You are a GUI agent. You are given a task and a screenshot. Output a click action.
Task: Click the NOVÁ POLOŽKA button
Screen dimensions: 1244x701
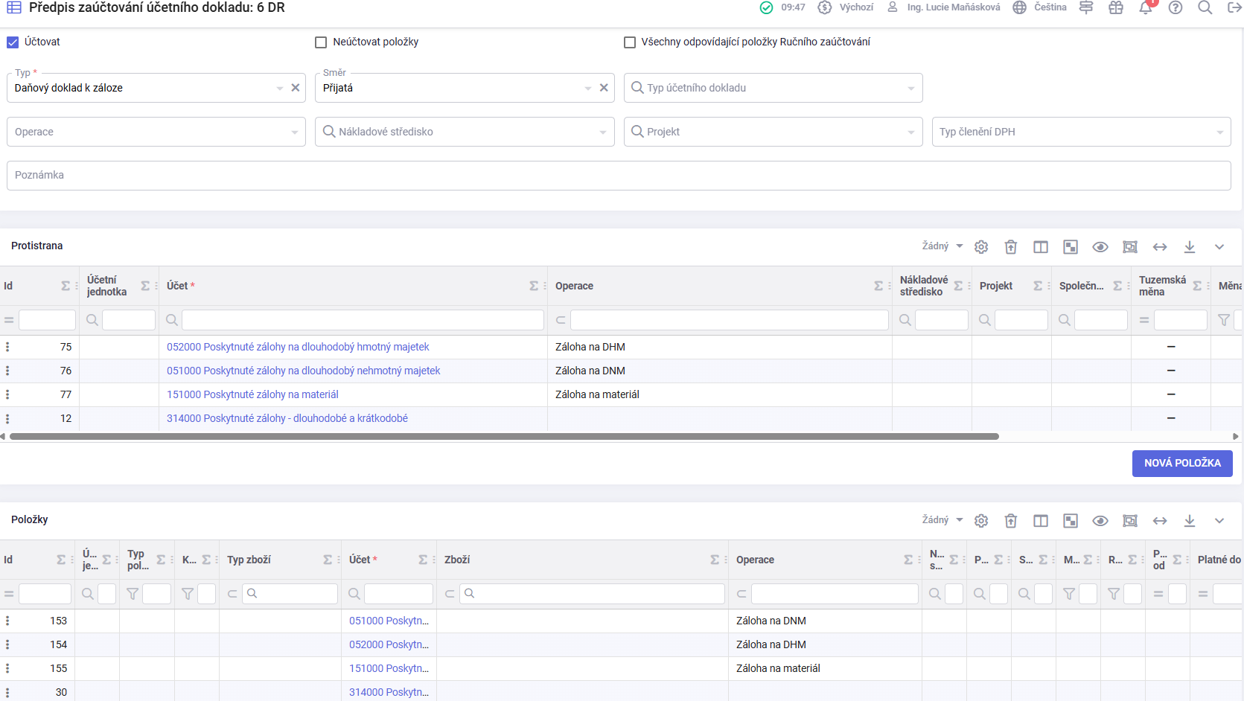point(1182,463)
